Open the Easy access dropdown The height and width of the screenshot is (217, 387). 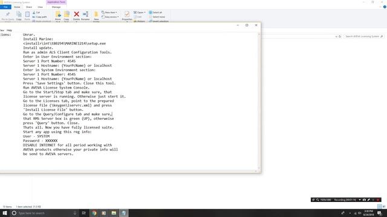[110, 17]
